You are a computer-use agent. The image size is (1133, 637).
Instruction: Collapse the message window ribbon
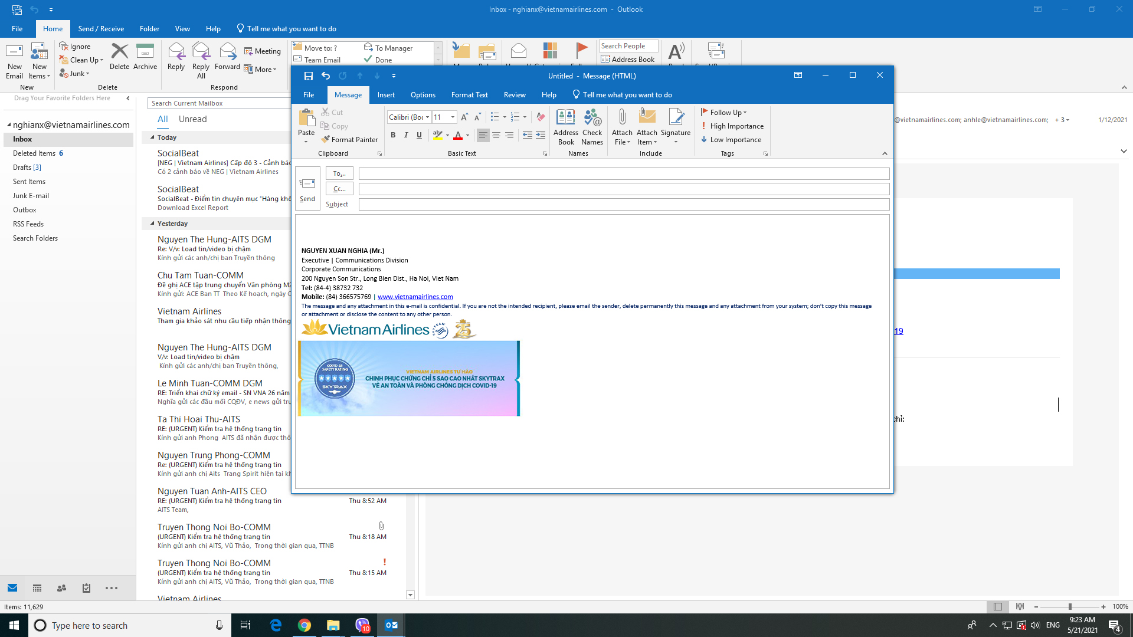885,153
